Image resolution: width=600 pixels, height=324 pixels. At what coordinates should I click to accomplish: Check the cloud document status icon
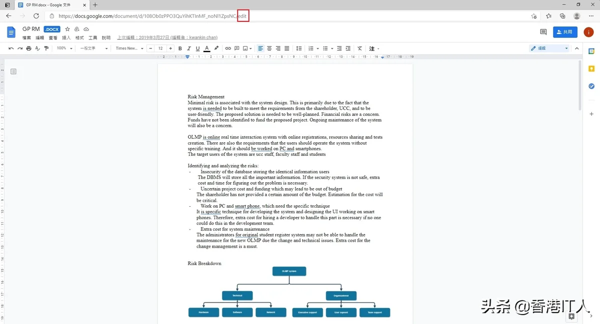pyautogui.click(x=86, y=29)
